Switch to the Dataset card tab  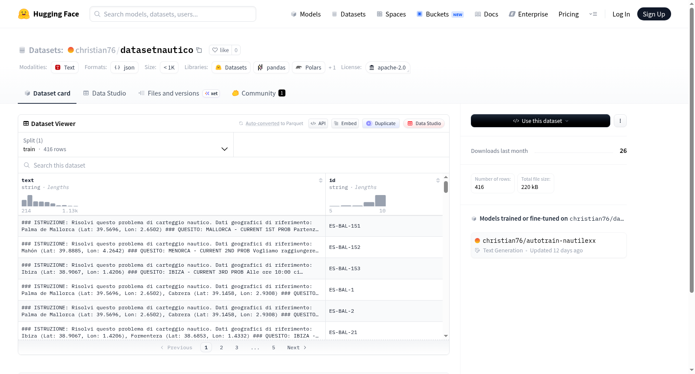(x=47, y=93)
